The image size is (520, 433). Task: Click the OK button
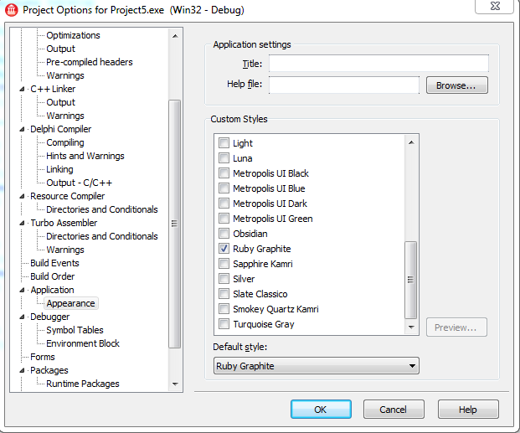pos(321,409)
